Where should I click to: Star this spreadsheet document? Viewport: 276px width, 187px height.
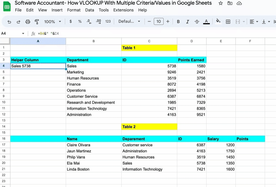point(221,3)
